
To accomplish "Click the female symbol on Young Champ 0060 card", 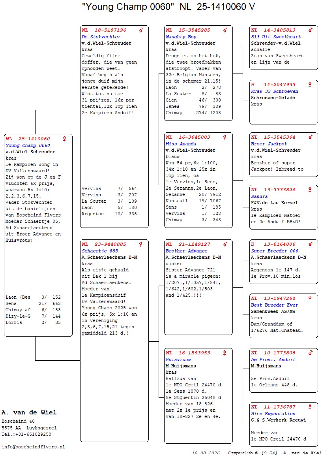I will pos(65,139).
